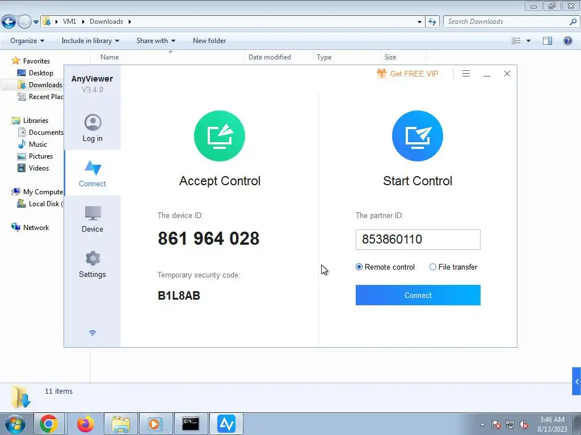581x435 pixels.
Task: Click the blue Start Control icon
Action: tap(418, 136)
